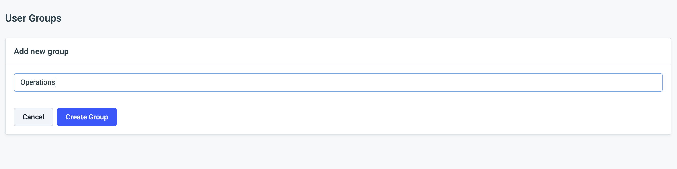Click blank card area right of Create Group
This screenshot has height=169, width=677.
pyautogui.click(x=368, y=117)
